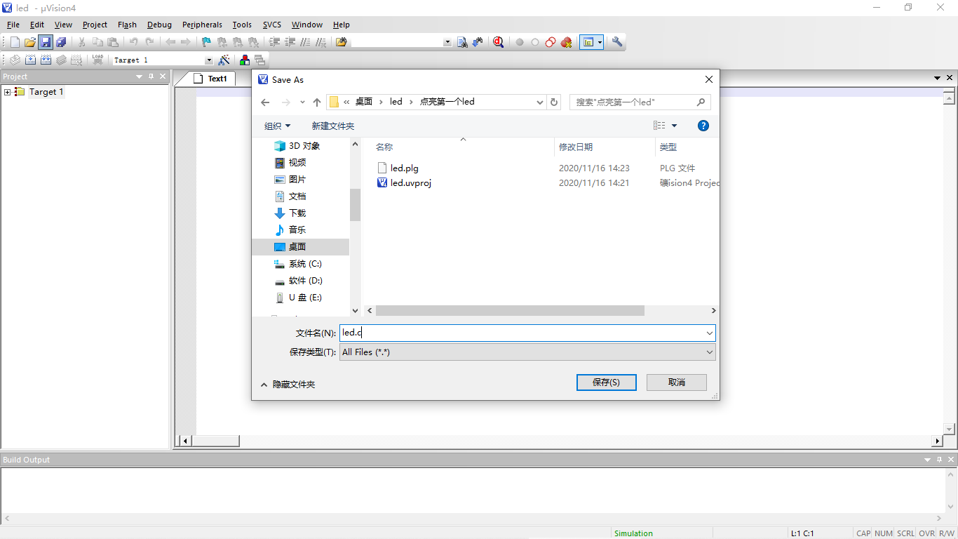Viewport: 958px width, 539px height.
Task: Open recent locations dropdown arrow
Action: tap(302, 102)
